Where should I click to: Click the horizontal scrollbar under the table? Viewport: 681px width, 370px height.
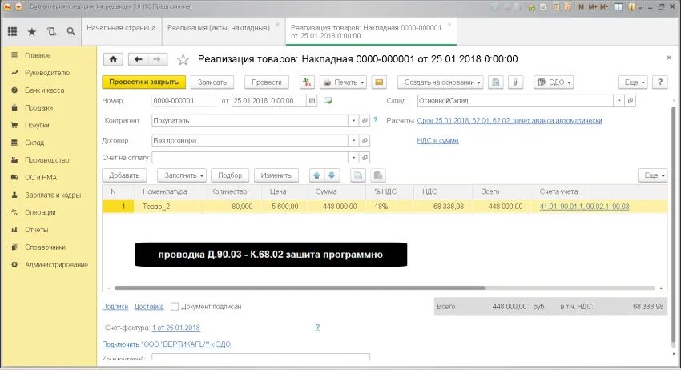[300, 288]
